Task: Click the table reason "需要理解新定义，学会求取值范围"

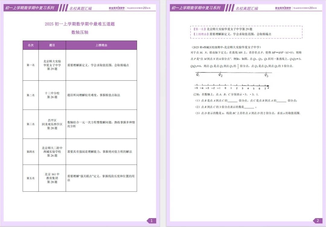Action: point(98,65)
